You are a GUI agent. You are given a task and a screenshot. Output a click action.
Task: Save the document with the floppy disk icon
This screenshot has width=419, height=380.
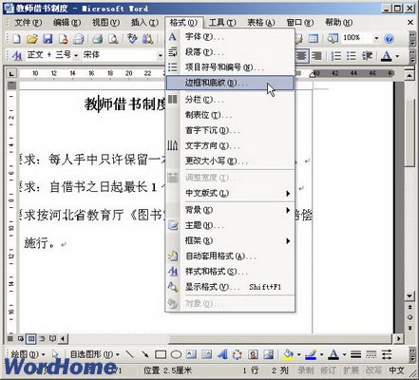click(48, 39)
